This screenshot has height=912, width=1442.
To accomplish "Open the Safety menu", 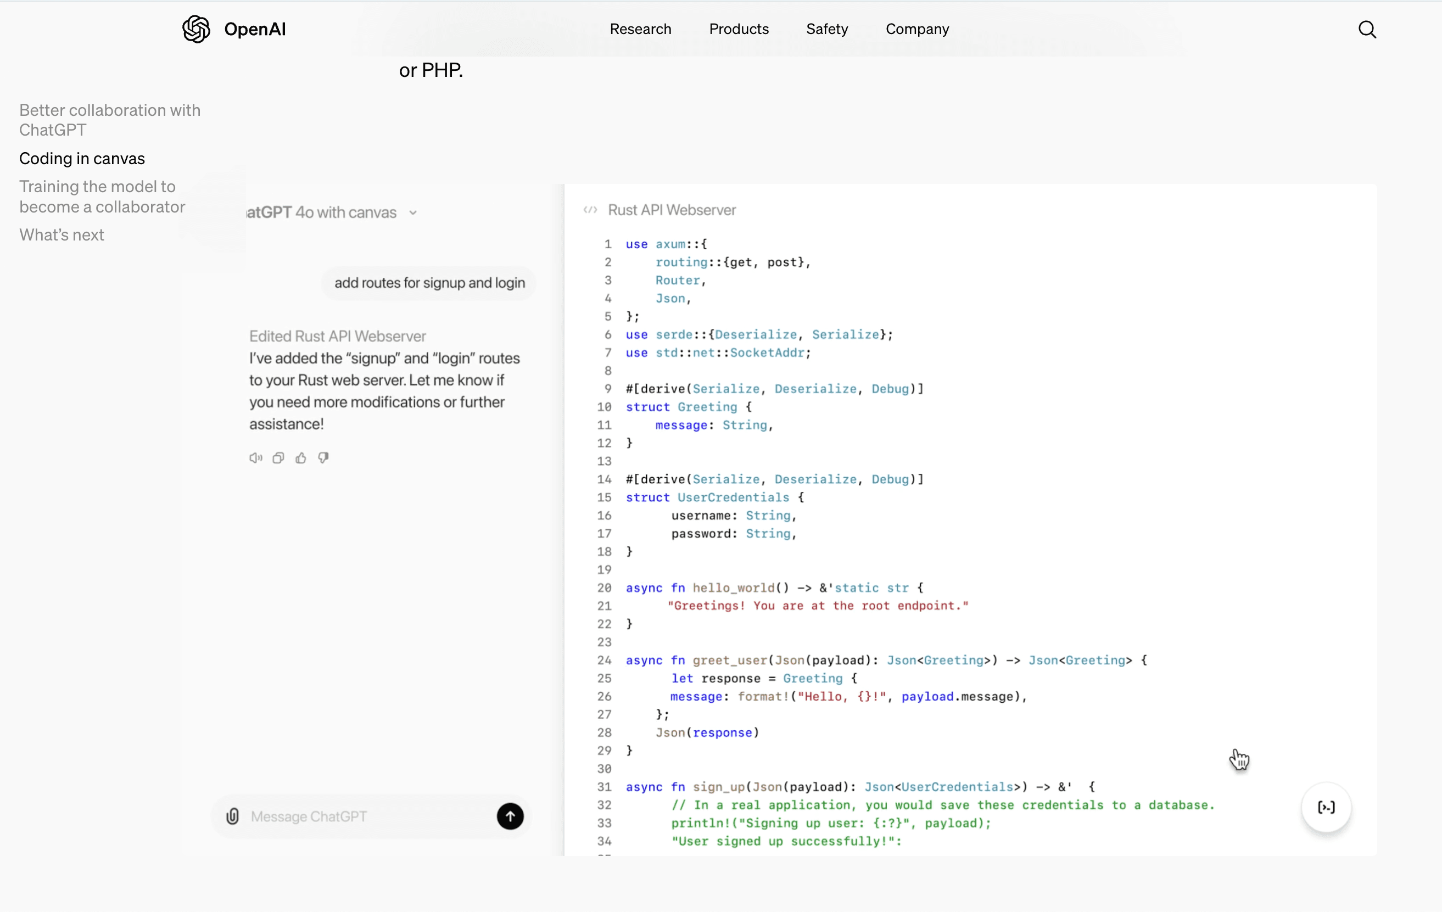I will click(826, 29).
